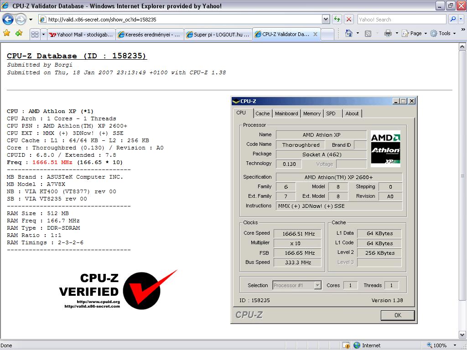Image resolution: width=467 pixels, height=350 pixels.
Task: Open the Memory tab in CPU-Z window
Action: (x=312, y=113)
